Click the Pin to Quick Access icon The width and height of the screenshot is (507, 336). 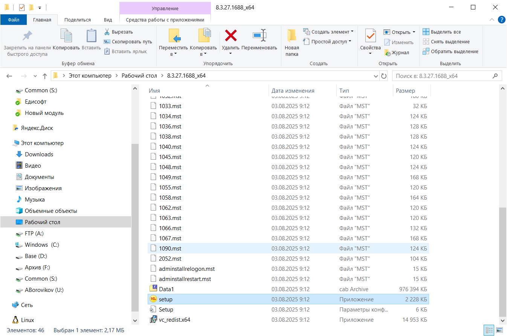click(27, 36)
